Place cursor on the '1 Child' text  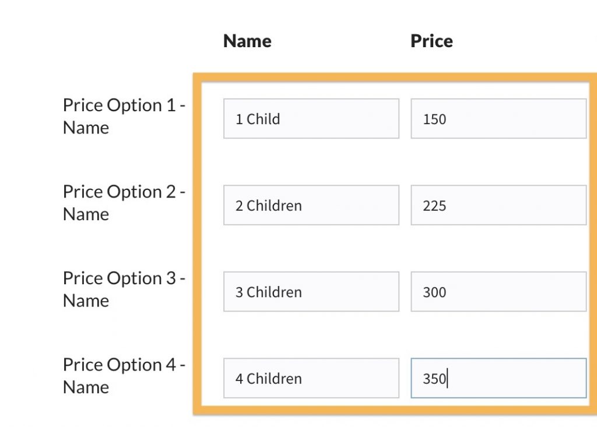coord(258,119)
